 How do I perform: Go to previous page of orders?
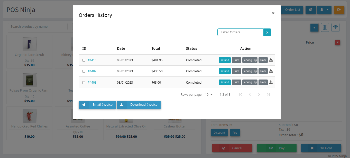(250, 95)
